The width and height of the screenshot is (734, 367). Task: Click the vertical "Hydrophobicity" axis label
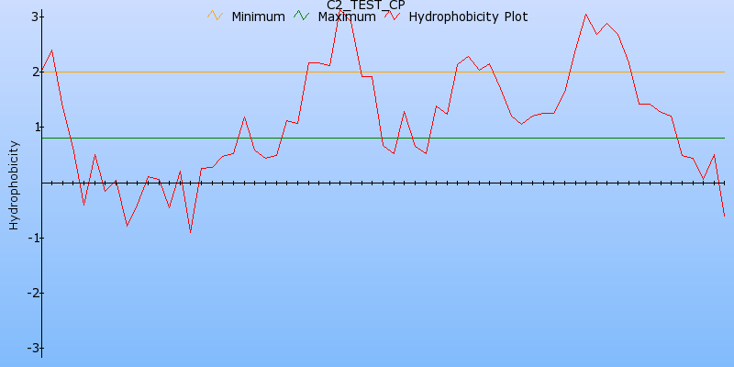[x=14, y=184]
